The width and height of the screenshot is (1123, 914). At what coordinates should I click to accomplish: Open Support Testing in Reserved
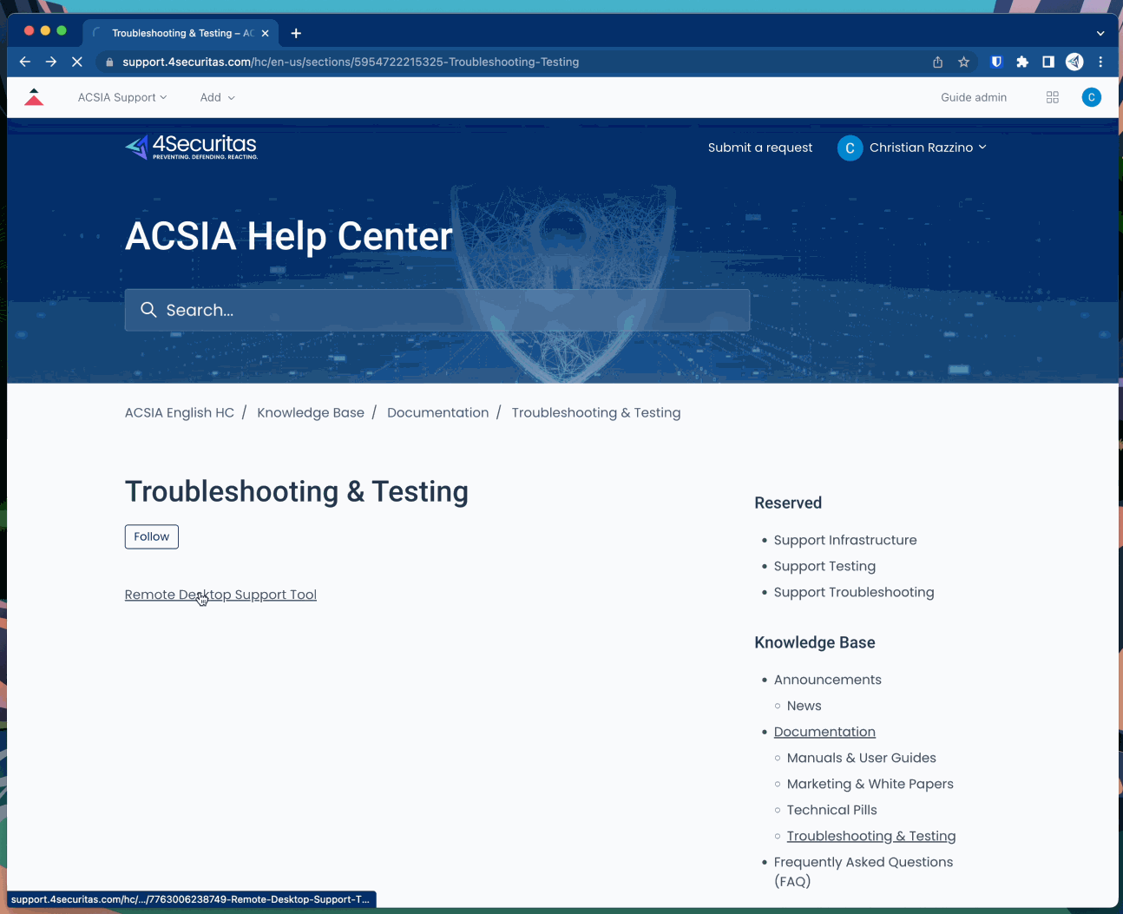(x=824, y=566)
